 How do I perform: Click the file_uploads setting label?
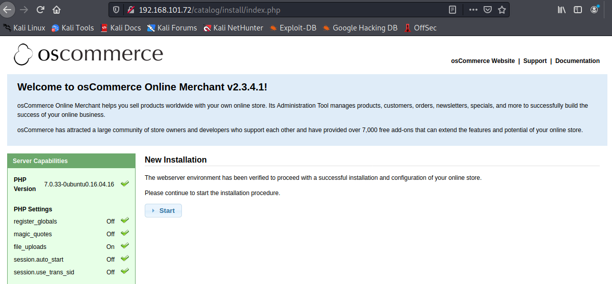[30, 247]
